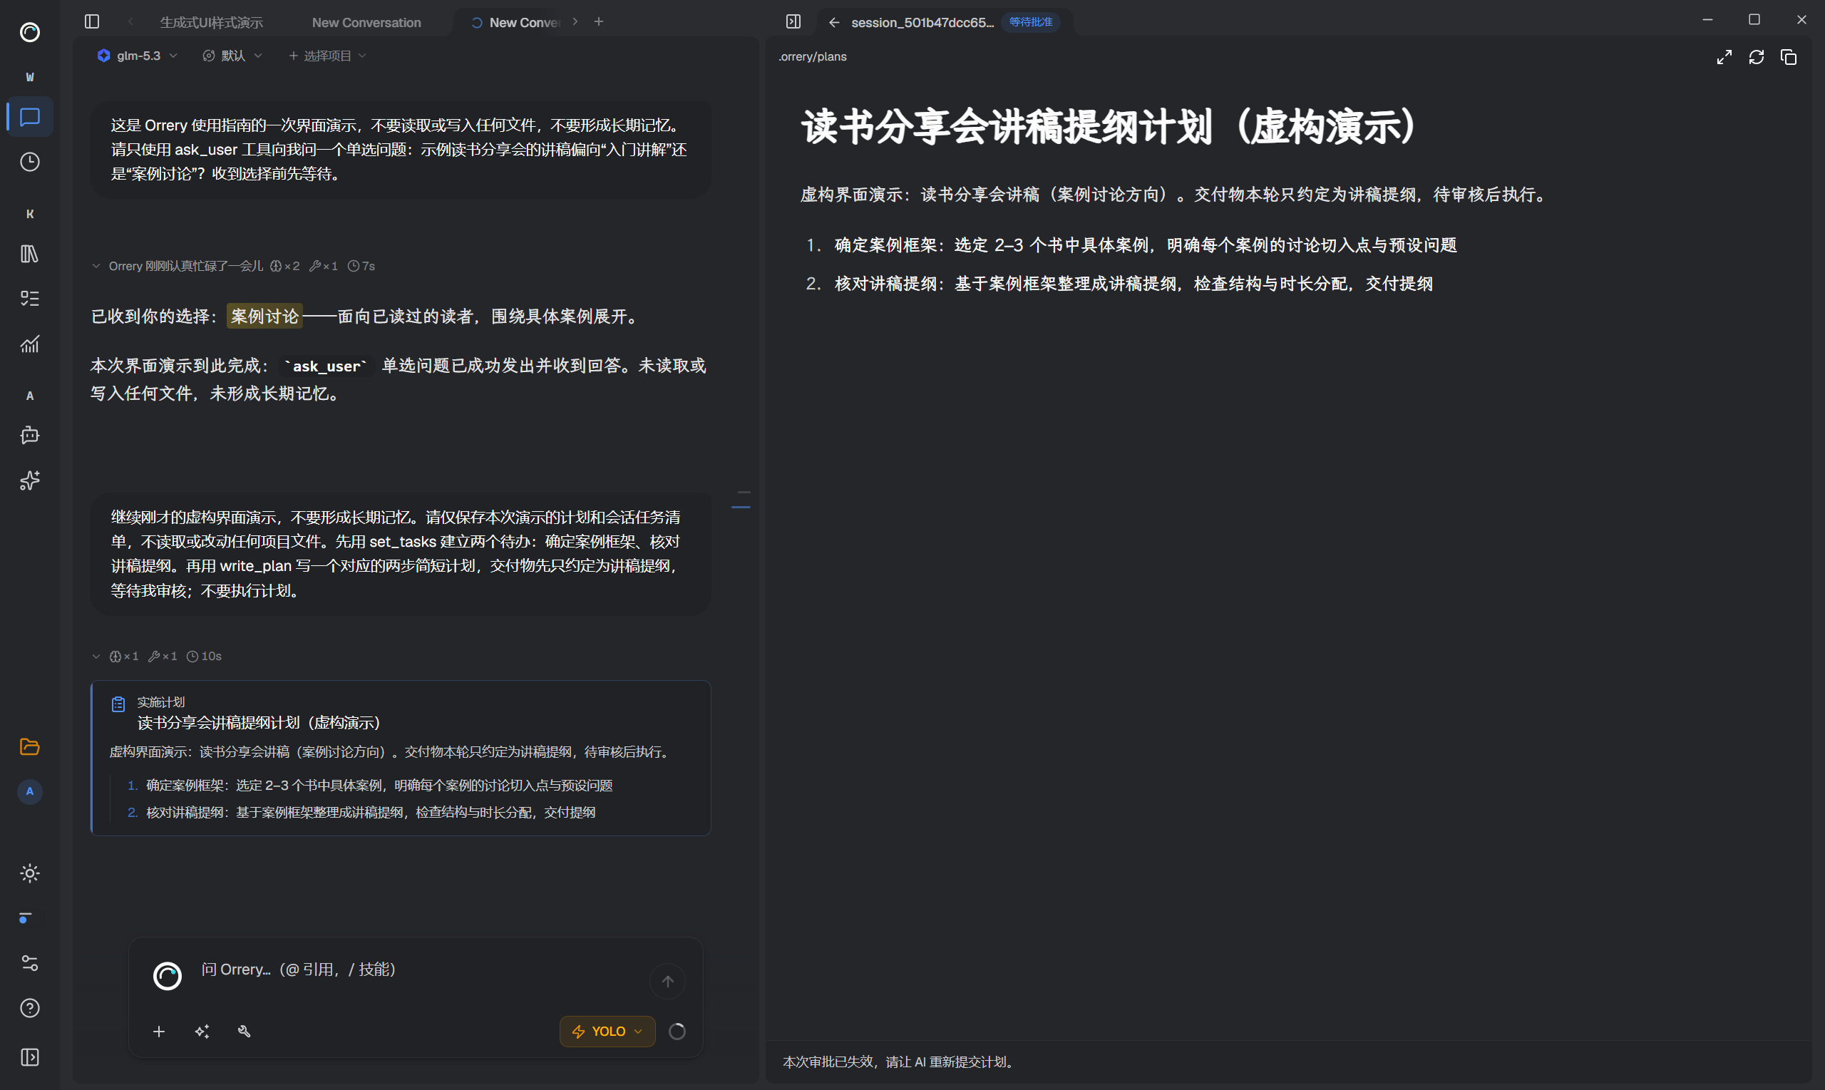Open the robot agent sidebar icon
This screenshot has width=1825, height=1090.
click(29, 435)
